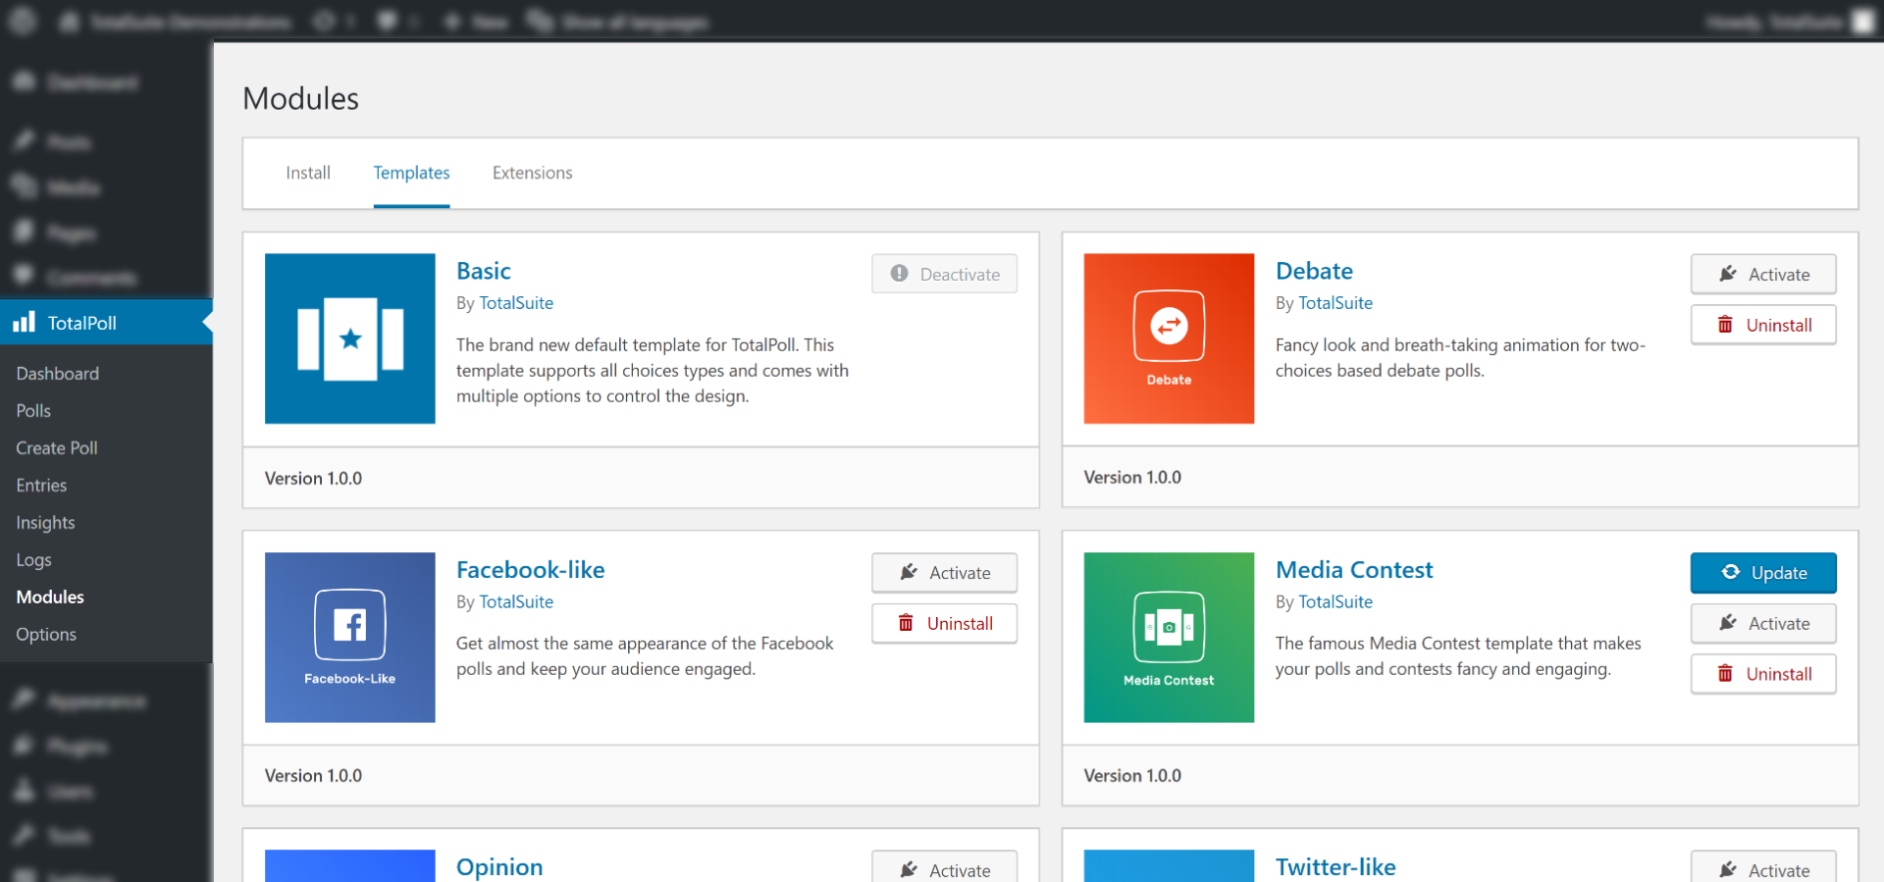
Task: Activate the Twitter-like template
Action: (1763, 867)
